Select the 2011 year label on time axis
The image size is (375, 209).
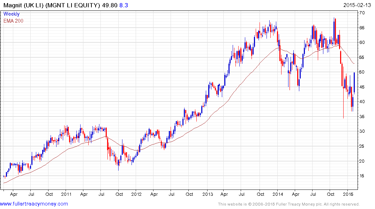(x=66, y=194)
